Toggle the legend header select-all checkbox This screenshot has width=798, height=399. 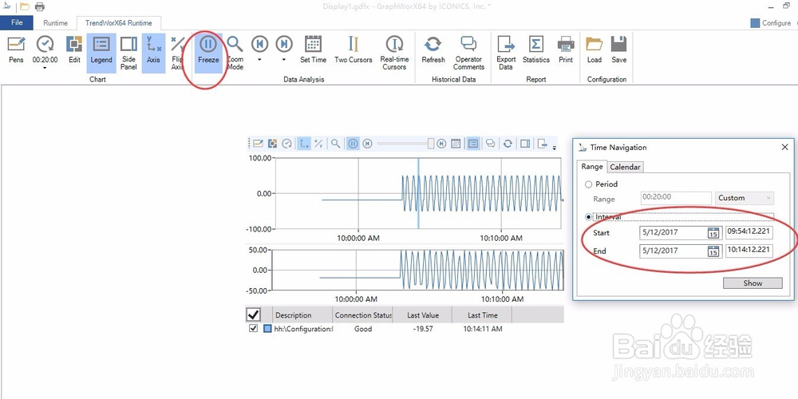[x=253, y=314]
